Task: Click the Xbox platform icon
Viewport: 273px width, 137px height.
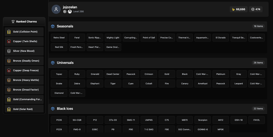Action: point(70,12)
